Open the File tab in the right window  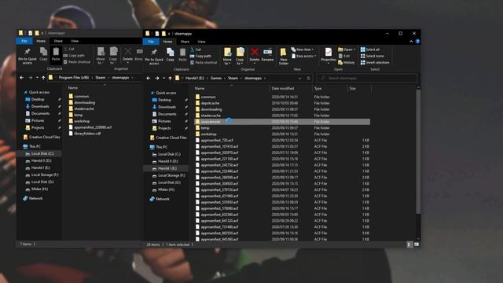151,42
